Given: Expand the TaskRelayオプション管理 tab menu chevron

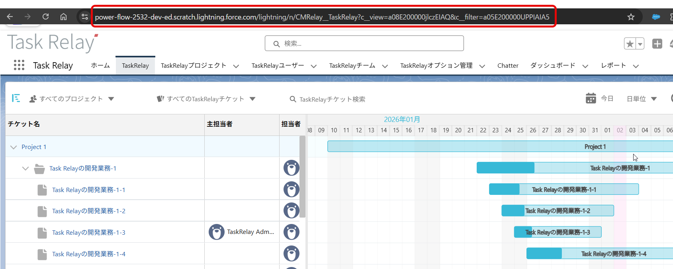Looking at the screenshot, I should (x=482, y=66).
